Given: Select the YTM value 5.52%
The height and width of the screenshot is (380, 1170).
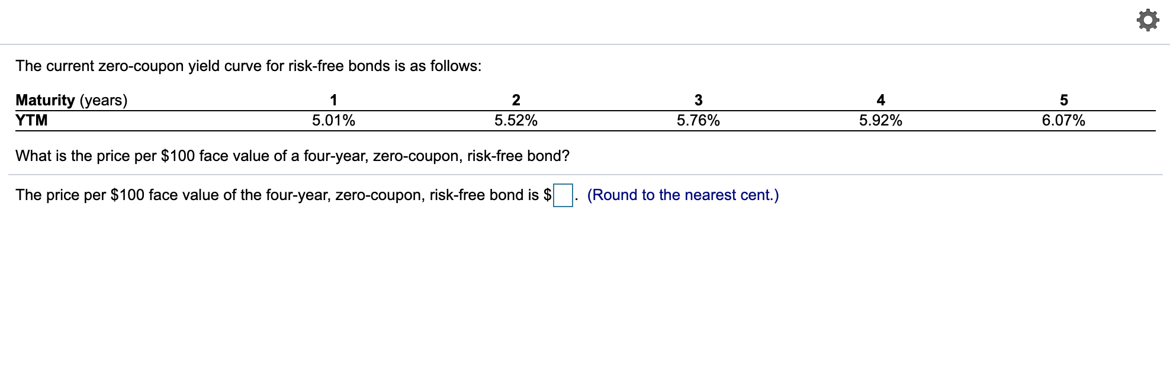Looking at the screenshot, I should tap(517, 121).
